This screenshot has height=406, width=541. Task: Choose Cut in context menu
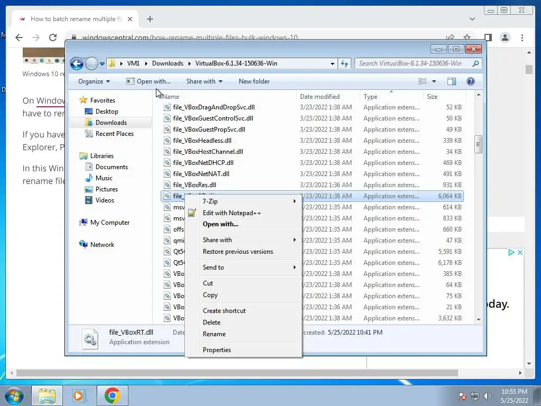(x=244, y=283)
